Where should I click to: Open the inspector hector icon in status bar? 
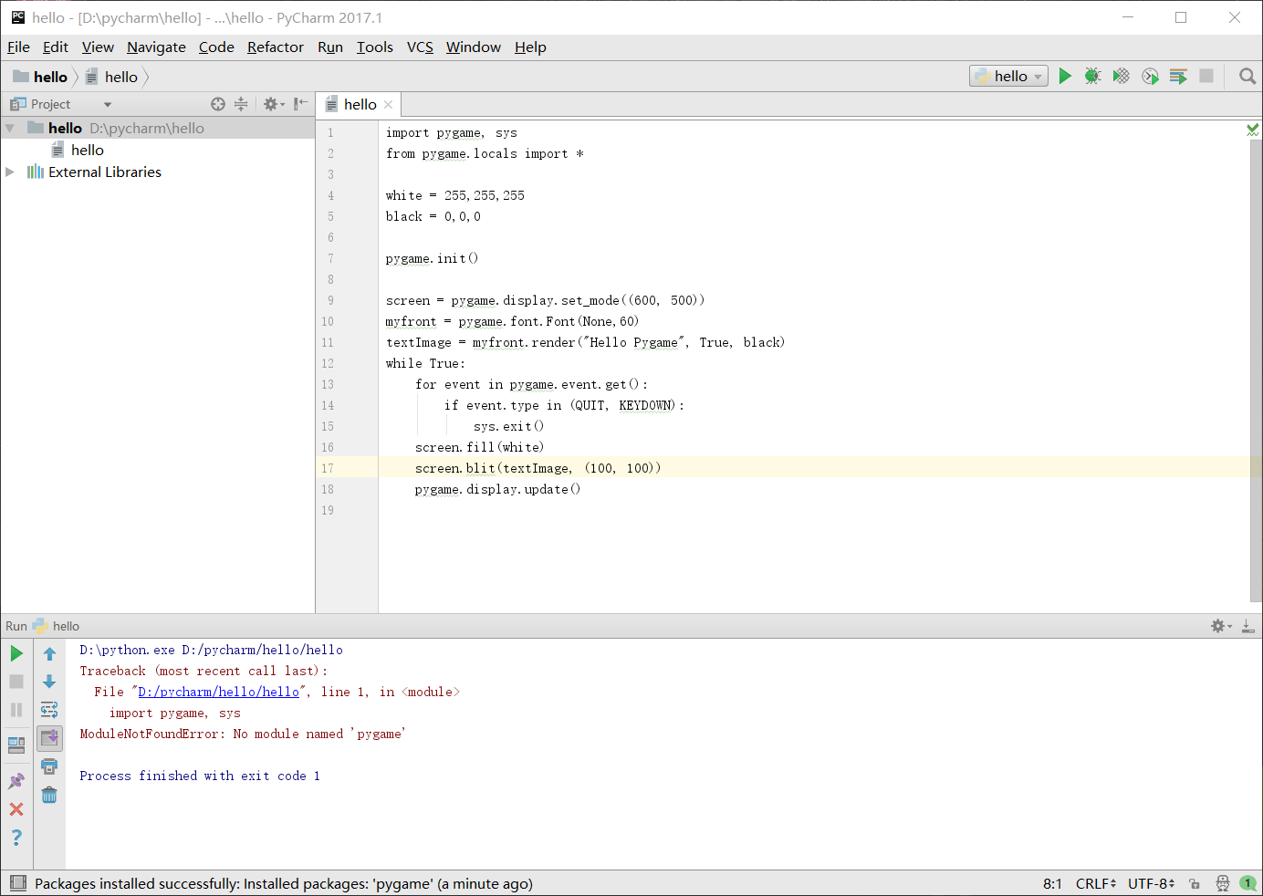coord(1223,883)
